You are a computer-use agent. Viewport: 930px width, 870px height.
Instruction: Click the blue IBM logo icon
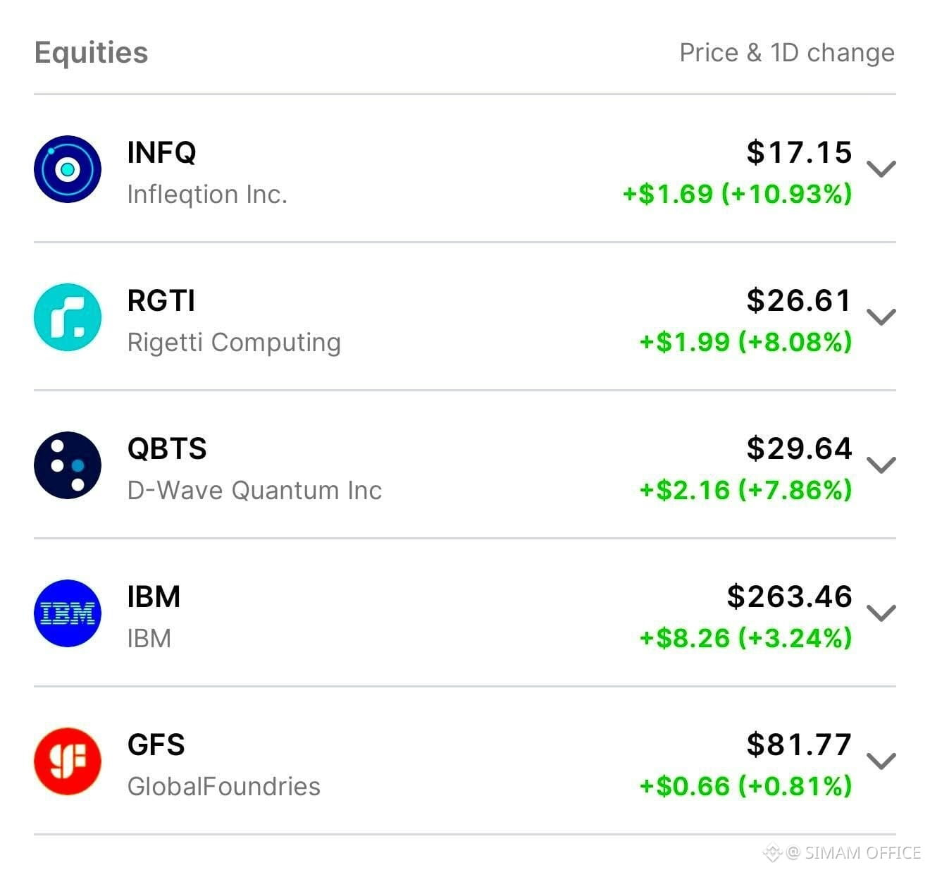[68, 613]
